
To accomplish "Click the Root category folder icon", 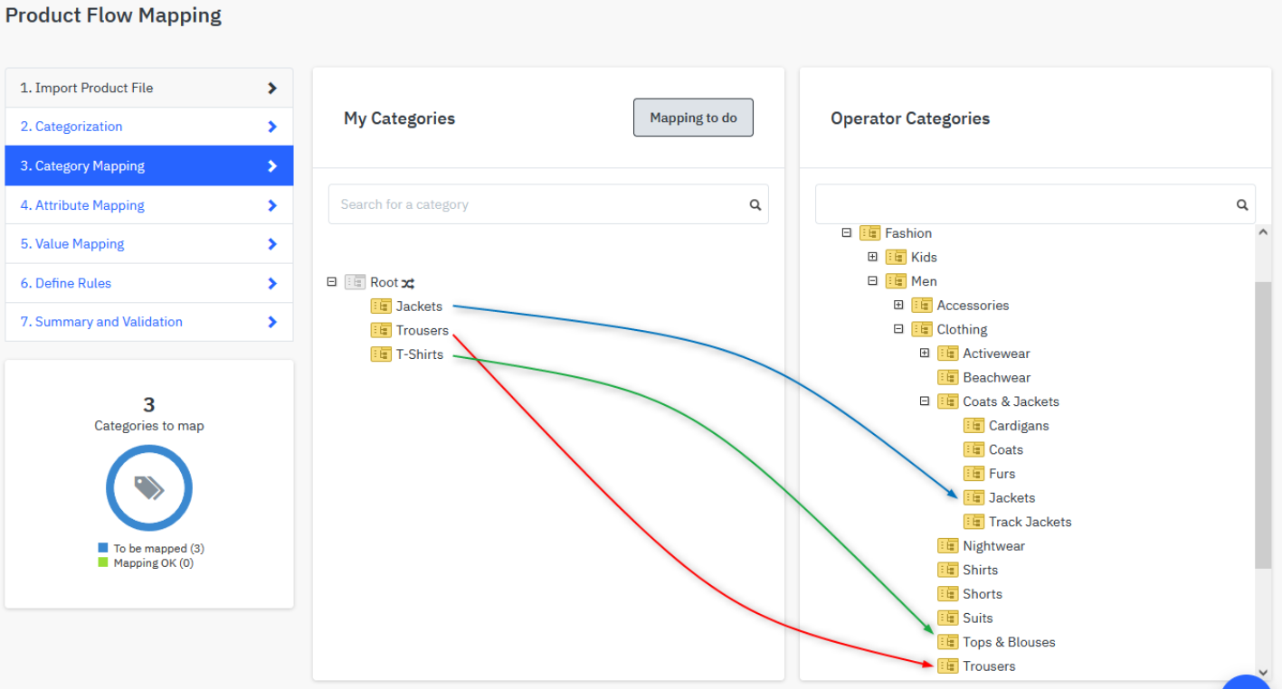I will coord(355,282).
